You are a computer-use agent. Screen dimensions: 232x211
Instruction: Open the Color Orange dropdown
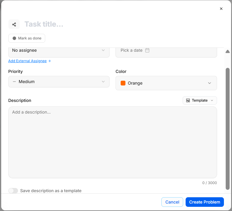166,83
